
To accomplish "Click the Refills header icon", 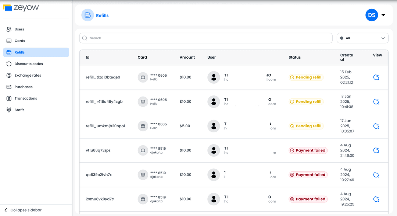I will (x=87, y=15).
